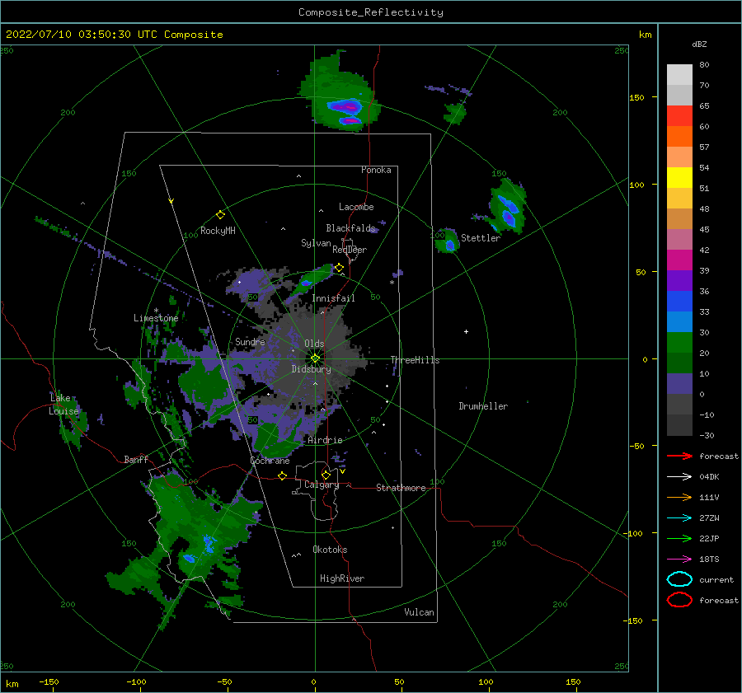Click the Limestone label
Image resolution: width=742 pixels, height=693 pixels.
[x=156, y=318]
